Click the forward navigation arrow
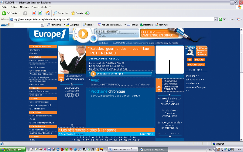 tap(25, 13)
